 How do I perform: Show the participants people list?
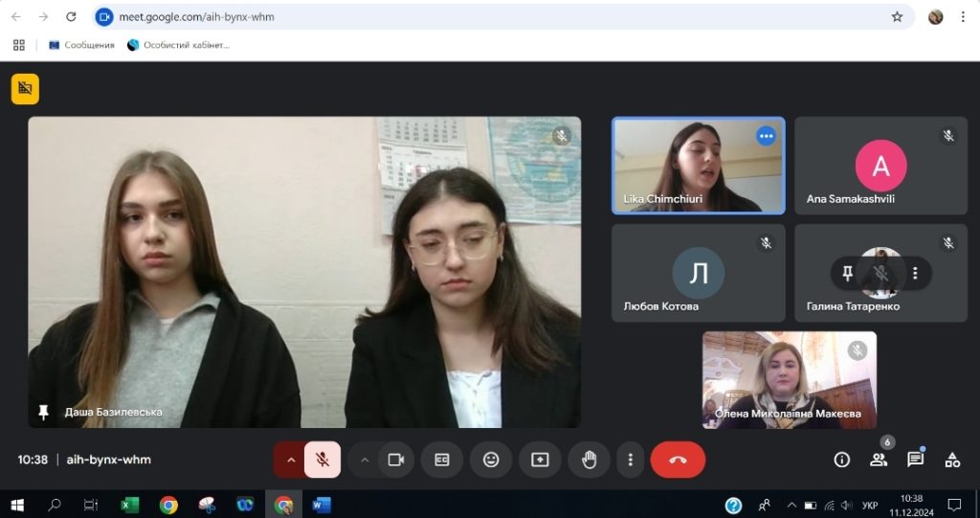878,460
